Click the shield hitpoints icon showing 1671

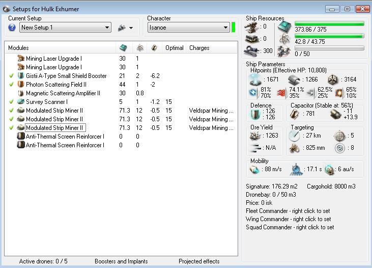point(255,79)
